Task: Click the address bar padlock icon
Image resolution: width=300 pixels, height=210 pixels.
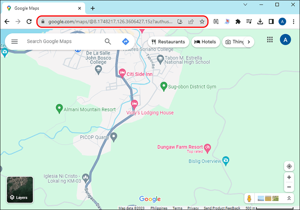Action: click(43, 21)
